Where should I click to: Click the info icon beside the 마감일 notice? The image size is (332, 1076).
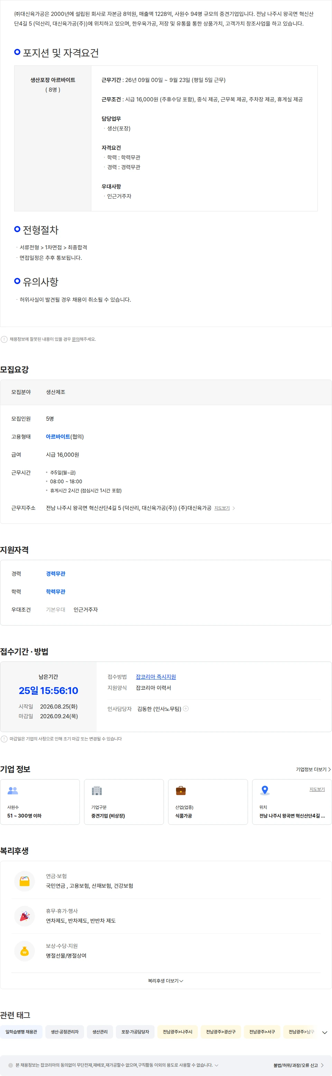(x=4, y=739)
